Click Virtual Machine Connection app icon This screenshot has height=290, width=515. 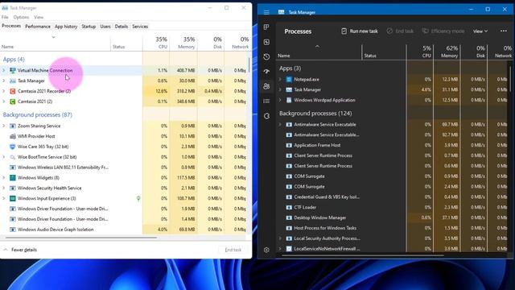click(x=13, y=70)
